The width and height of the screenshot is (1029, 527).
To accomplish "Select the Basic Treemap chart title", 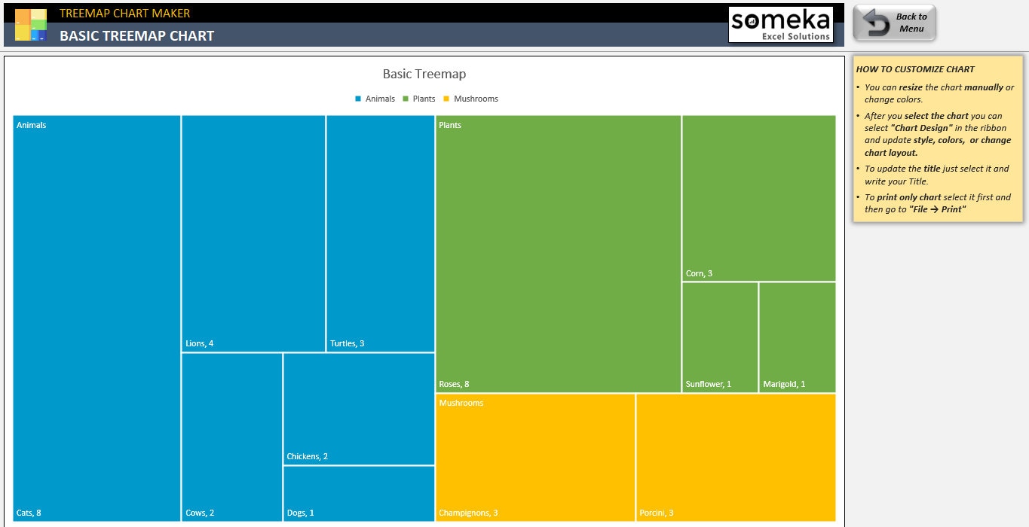I will [424, 74].
